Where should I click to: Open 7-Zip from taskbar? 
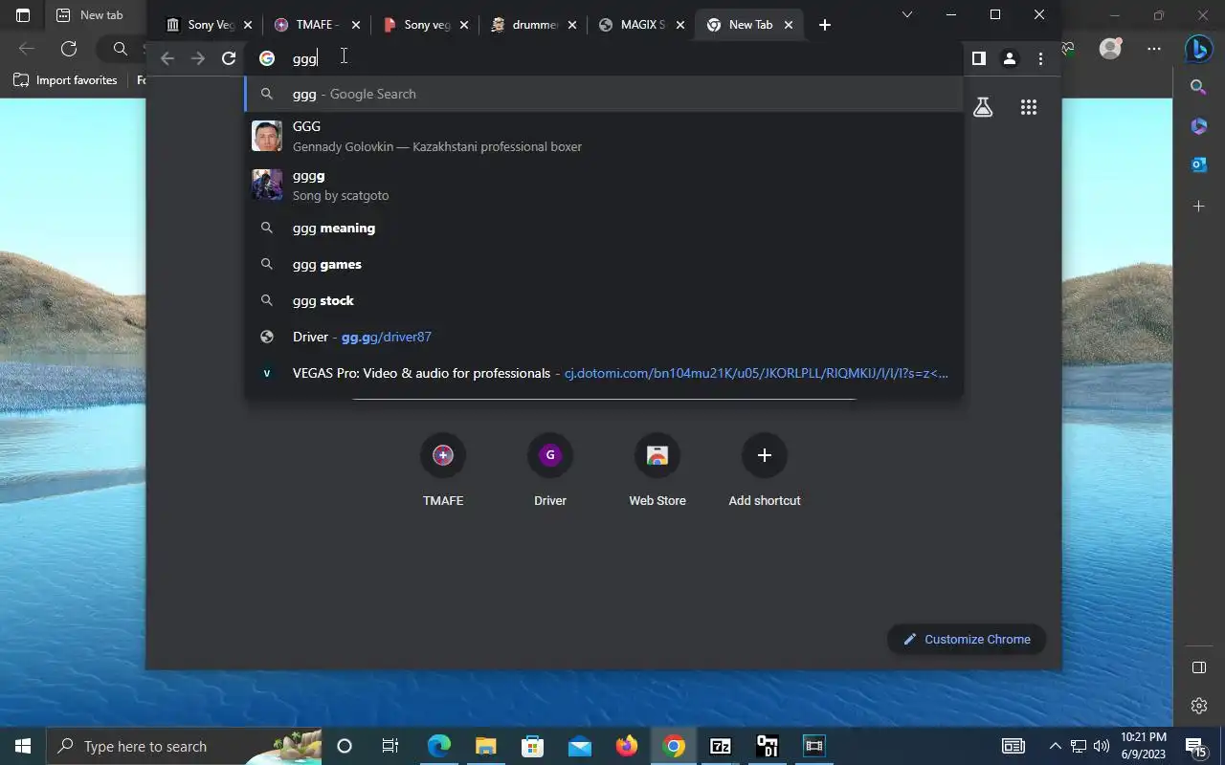(721, 746)
